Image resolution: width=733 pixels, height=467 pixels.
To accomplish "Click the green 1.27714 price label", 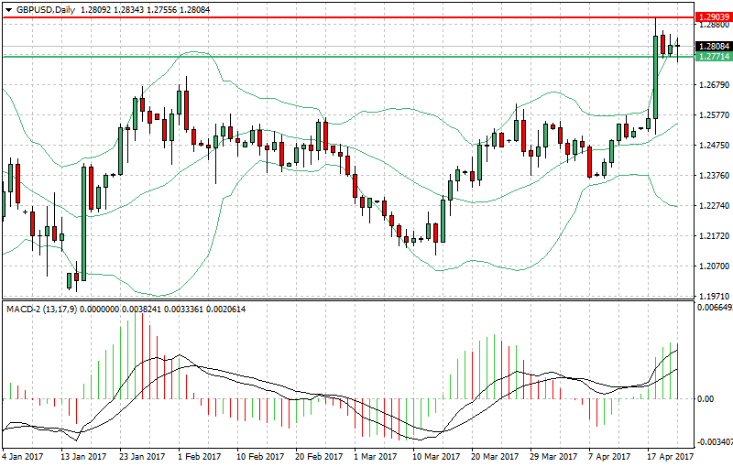I will click(x=713, y=57).
